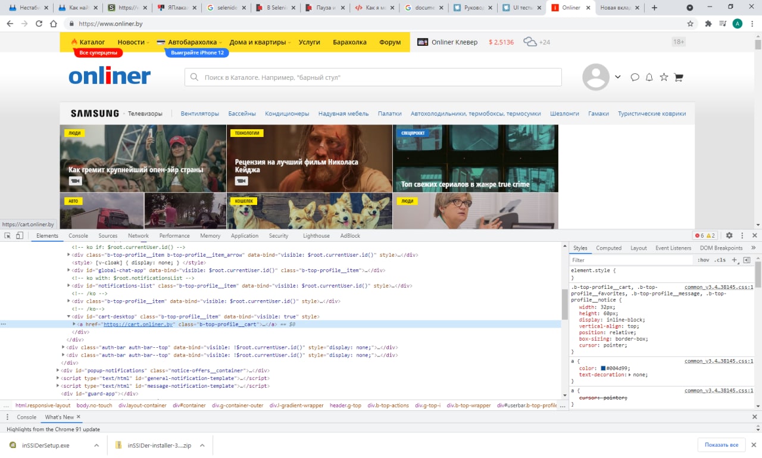Toggle the :hov element state panel
762x458 pixels.
click(x=704, y=260)
